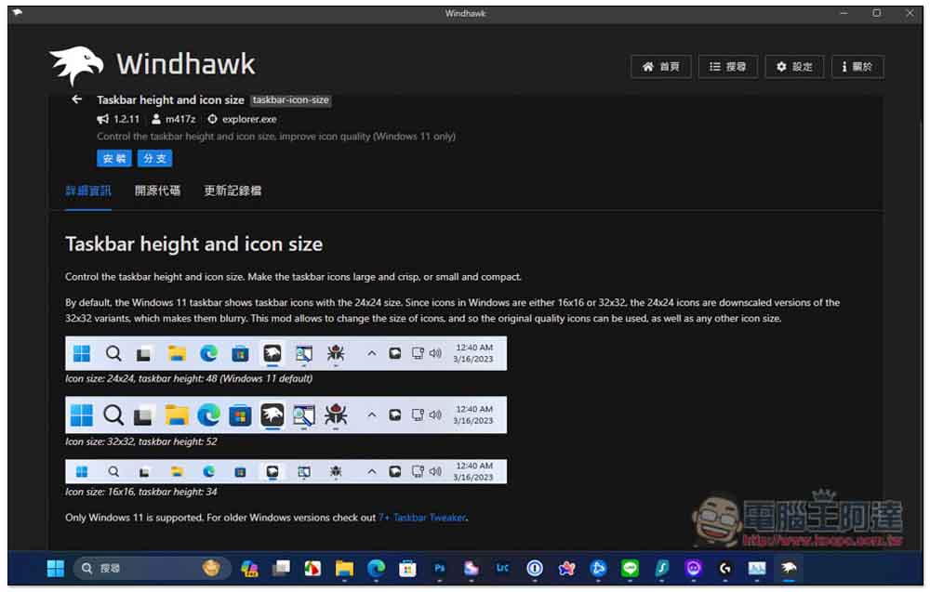
Task: Go back using the arrow beside mod title
Action: coord(76,99)
